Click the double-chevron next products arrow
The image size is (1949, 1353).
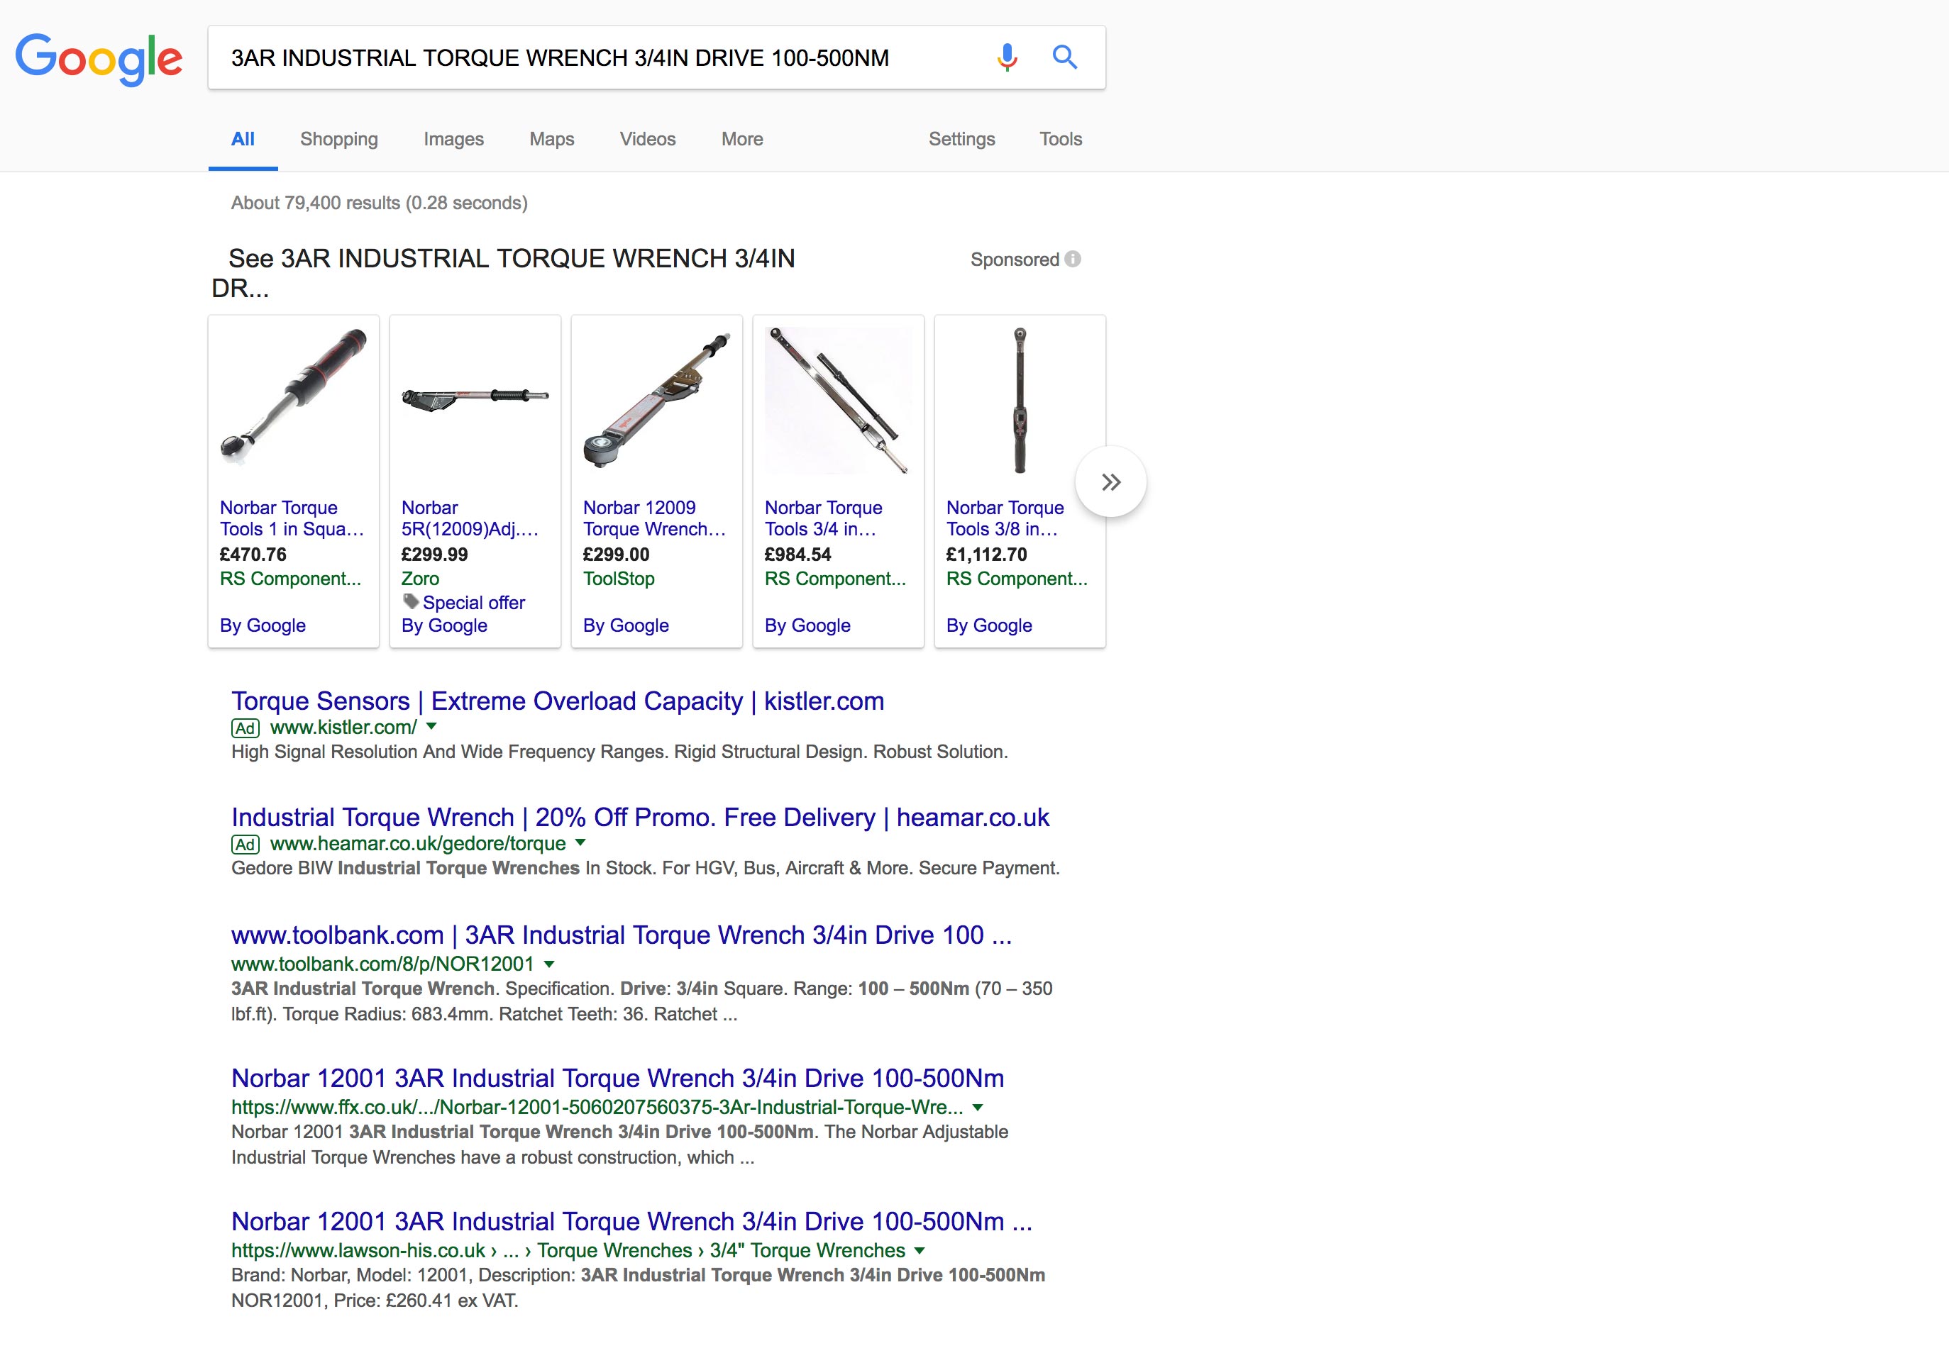1110,481
